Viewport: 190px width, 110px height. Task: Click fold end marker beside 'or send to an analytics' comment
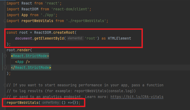click(5, 97)
